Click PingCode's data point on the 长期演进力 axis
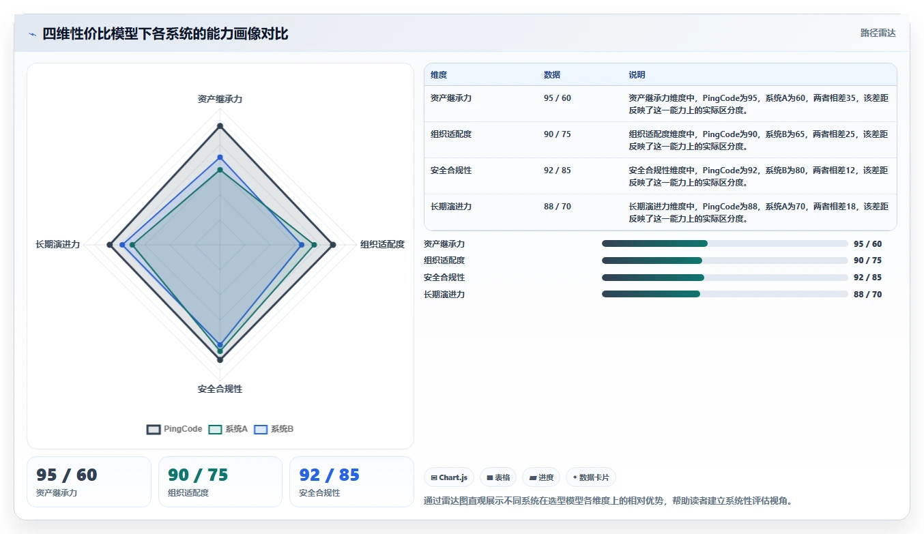The width and height of the screenshot is (924, 534). 110,244
